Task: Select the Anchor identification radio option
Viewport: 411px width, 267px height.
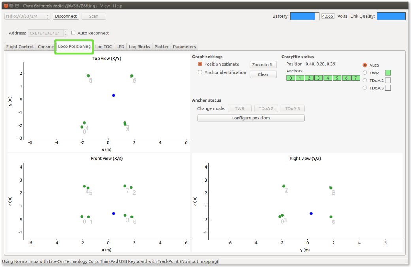Action: coord(200,72)
